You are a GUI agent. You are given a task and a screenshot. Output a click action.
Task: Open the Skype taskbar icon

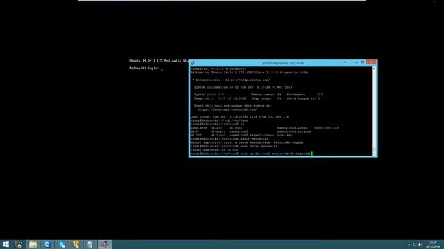point(62,244)
